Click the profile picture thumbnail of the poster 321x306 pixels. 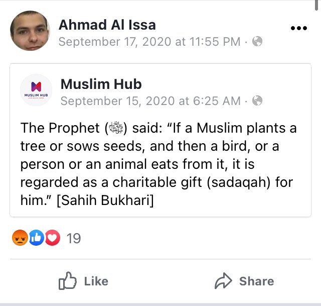click(x=30, y=31)
